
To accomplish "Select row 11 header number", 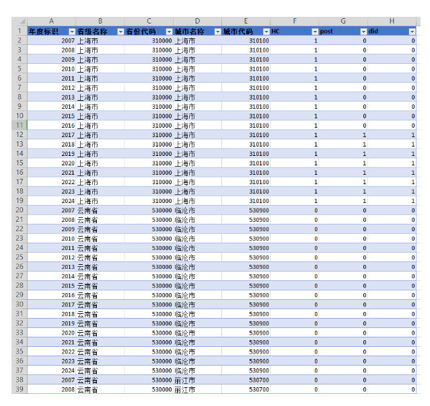I will click(20, 125).
